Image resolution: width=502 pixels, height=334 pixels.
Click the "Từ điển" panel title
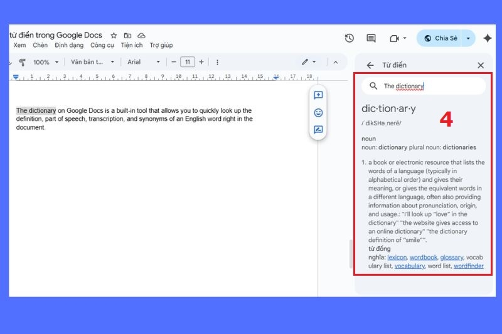click(394, 65)
